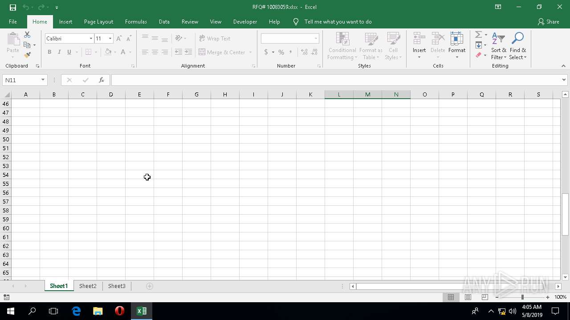Open the Page Layout ribbon tab
Image resolution: width=570 pixels, height=320 pixels.
tap(98, 22)
